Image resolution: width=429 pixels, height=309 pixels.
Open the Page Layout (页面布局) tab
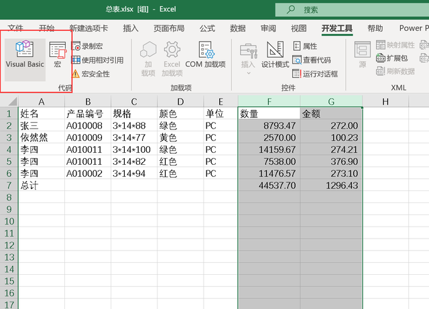click(169, 28)
